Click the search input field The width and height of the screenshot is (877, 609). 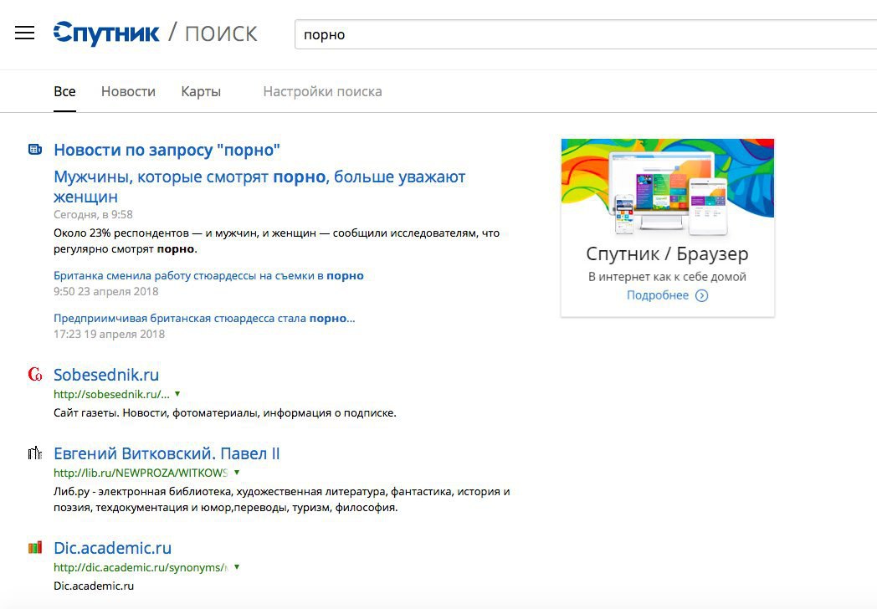586,34
